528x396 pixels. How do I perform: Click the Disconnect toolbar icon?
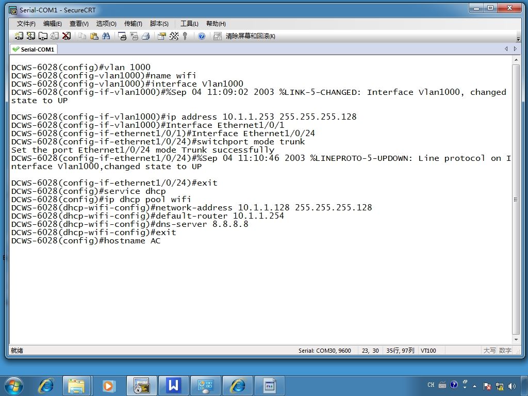click(67, 36)
